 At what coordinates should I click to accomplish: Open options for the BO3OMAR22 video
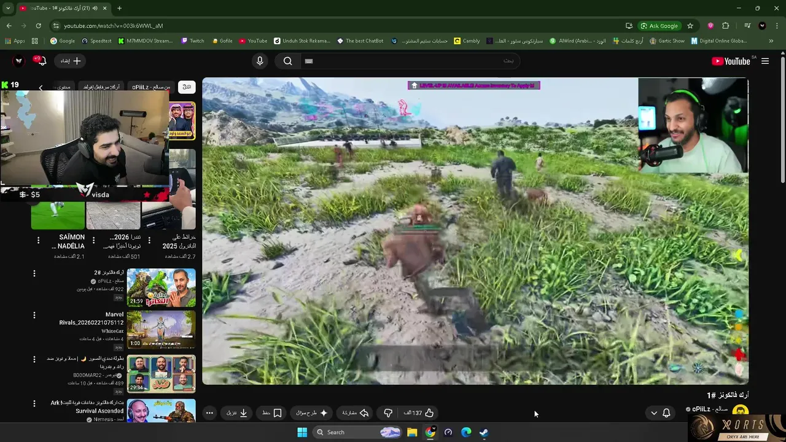[34, 360]
